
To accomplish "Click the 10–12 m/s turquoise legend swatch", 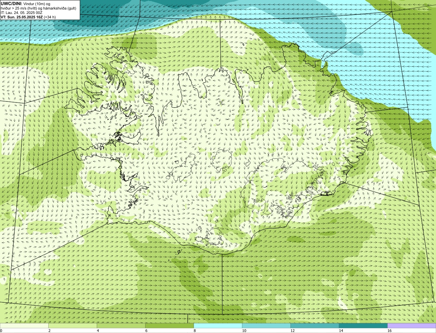I will pyautogui.click(x=266, y=326).
